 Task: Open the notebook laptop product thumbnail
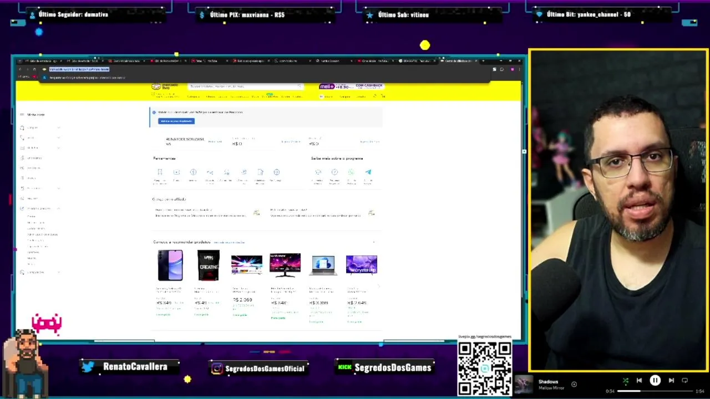point(323,265)
